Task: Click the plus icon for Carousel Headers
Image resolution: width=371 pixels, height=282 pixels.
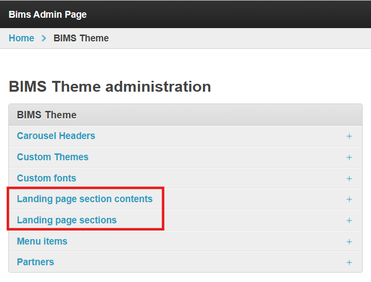Action: click(349, 136)
